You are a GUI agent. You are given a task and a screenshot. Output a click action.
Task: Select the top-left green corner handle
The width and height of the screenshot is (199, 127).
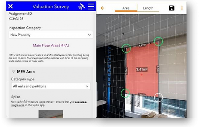click(x=126, y=48)
